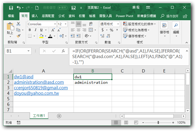Open the 儲存格 cells group button
Image resolution: width=196 pixels, height=131 pixels.
[165, 29]
